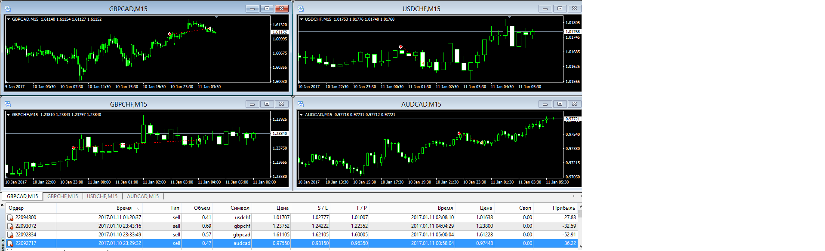Expand the AUDCAD,M15 chart dropdown triangle
825x251 pixels.
[301, 115]
